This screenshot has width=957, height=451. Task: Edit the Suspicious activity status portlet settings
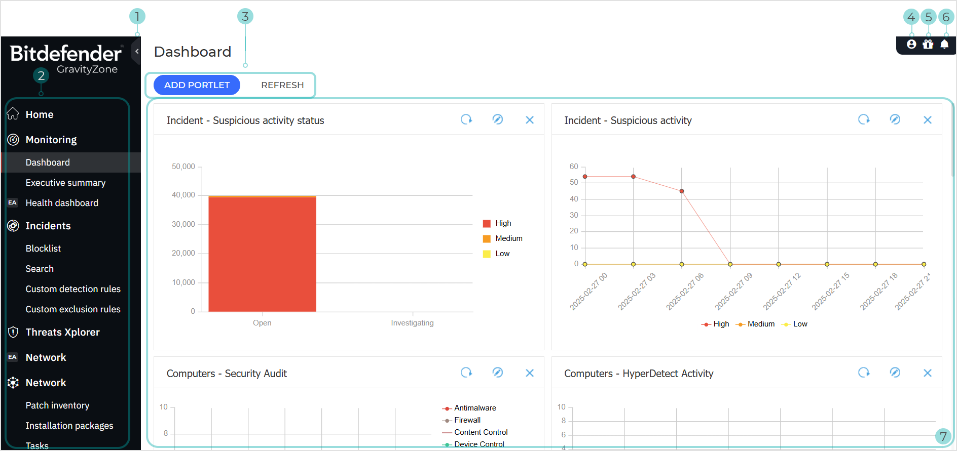(x=498, y=119)
